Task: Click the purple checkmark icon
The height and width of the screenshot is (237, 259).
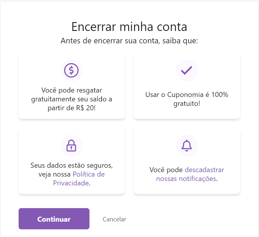Action: click(186, 70)
